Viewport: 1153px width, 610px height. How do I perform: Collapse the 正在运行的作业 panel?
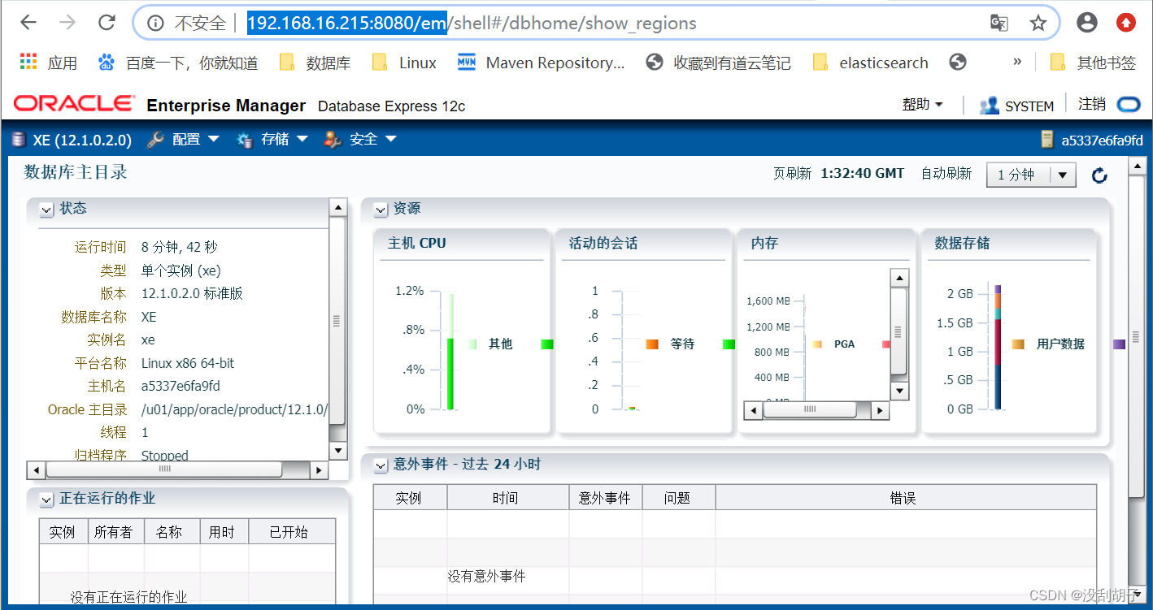[46, 500]
